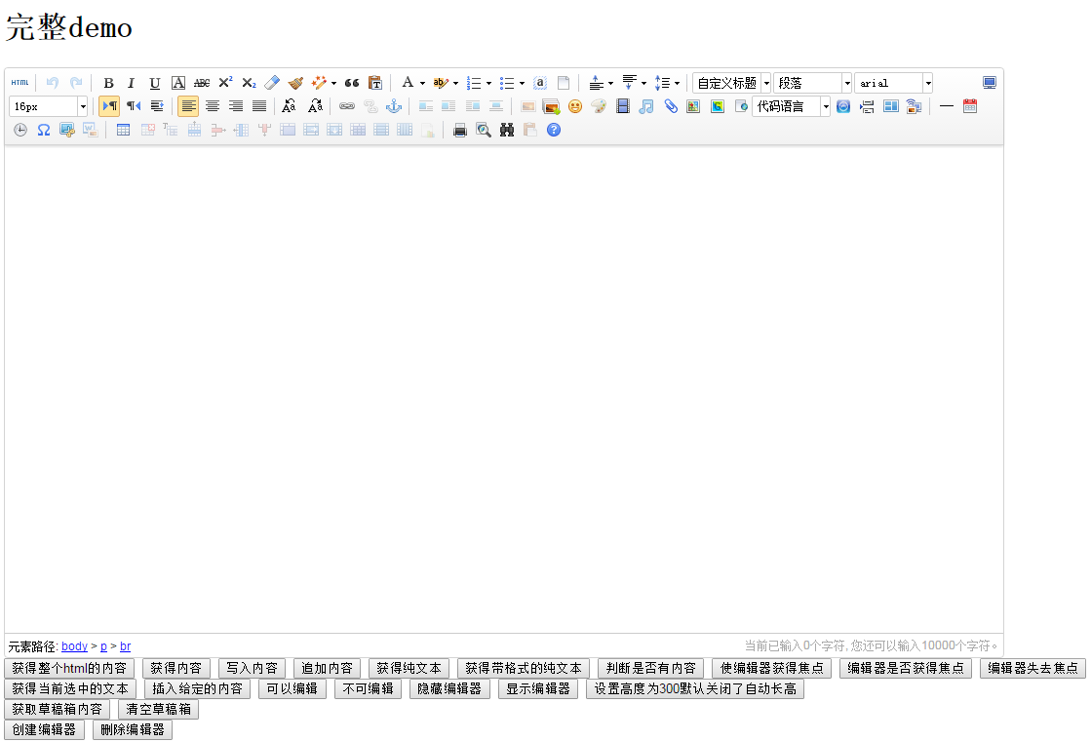
Task: Click the 获得纯文本 button
Action: click(409, 668)
